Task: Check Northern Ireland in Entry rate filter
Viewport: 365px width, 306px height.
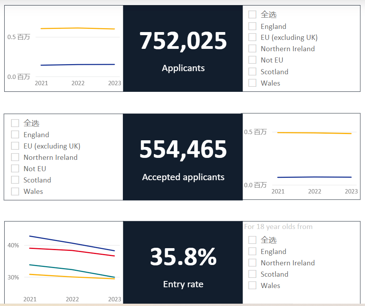Action: click(x=252, y=263)
